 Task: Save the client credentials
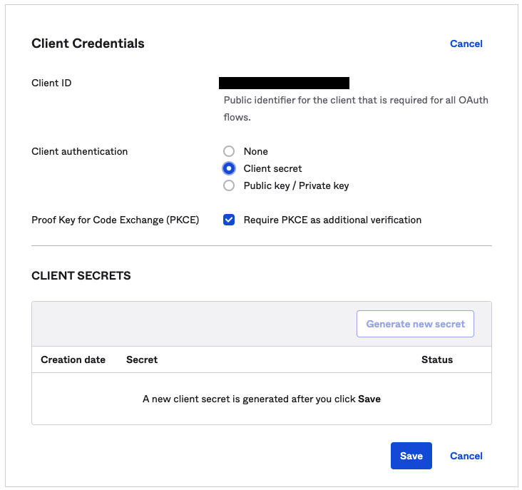(x=411, y=456)
